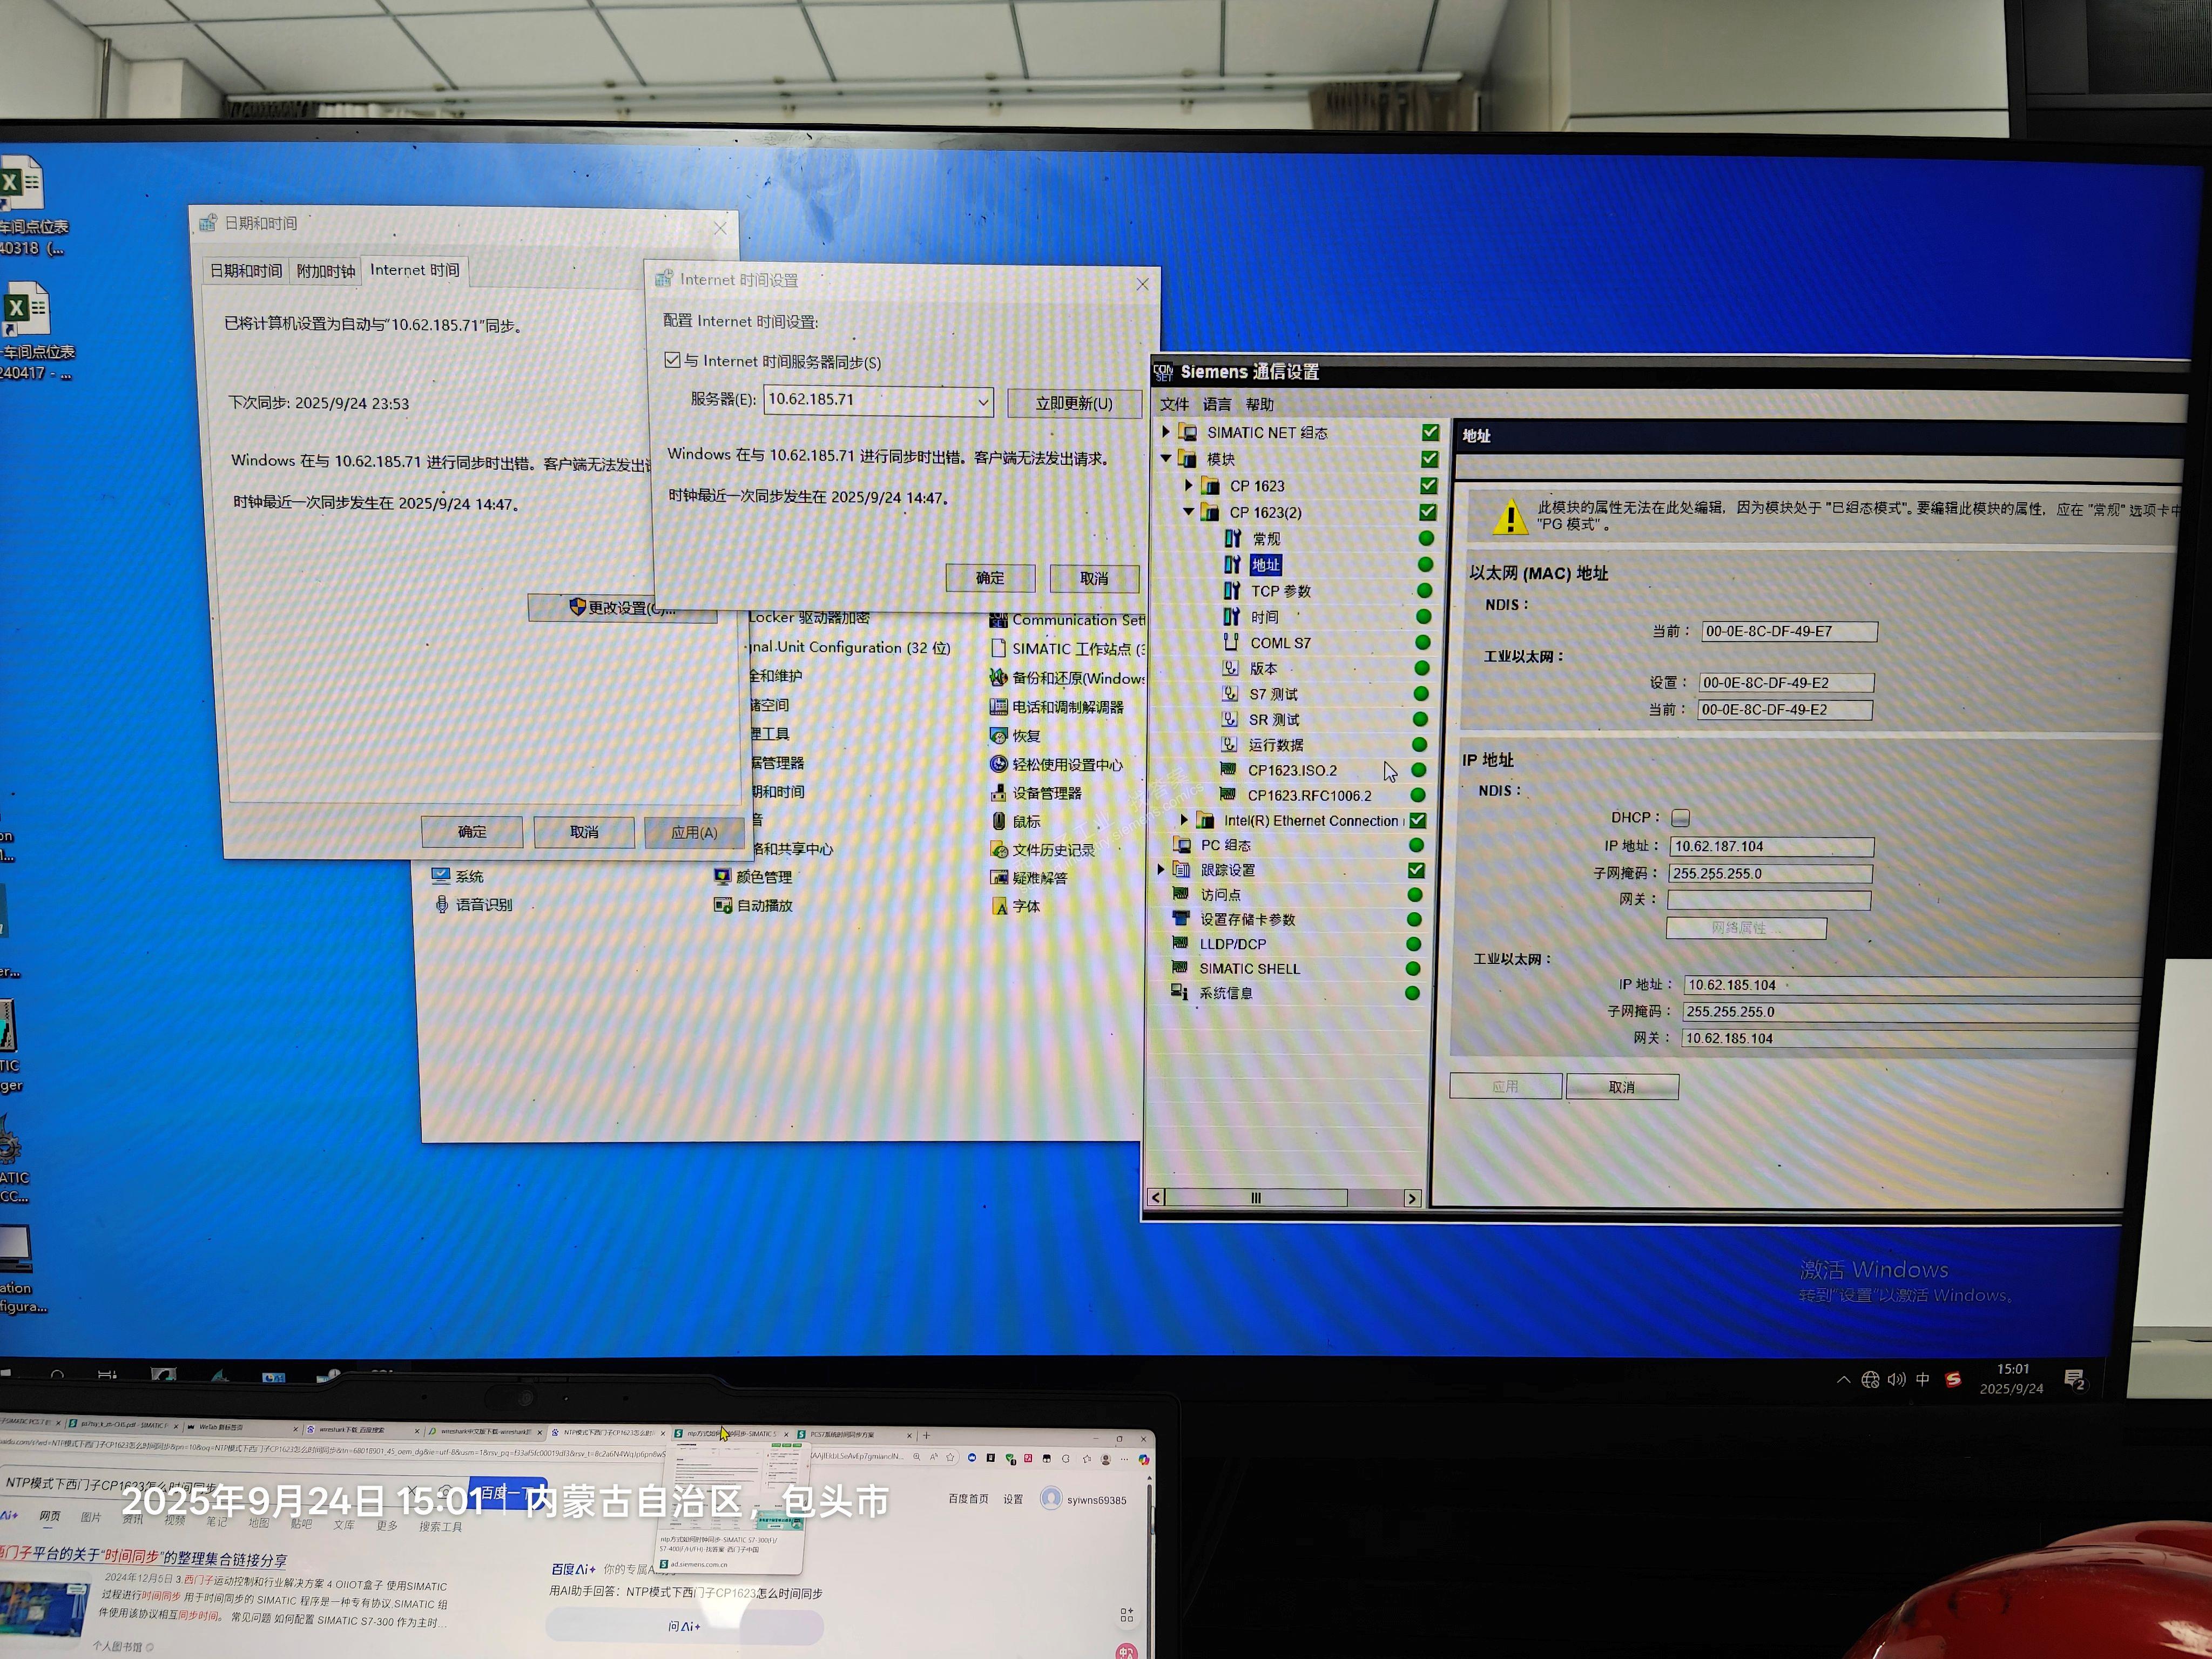Click the 设备管理器 control panel icon
2212x1659 pixels.
click(998, 793)
